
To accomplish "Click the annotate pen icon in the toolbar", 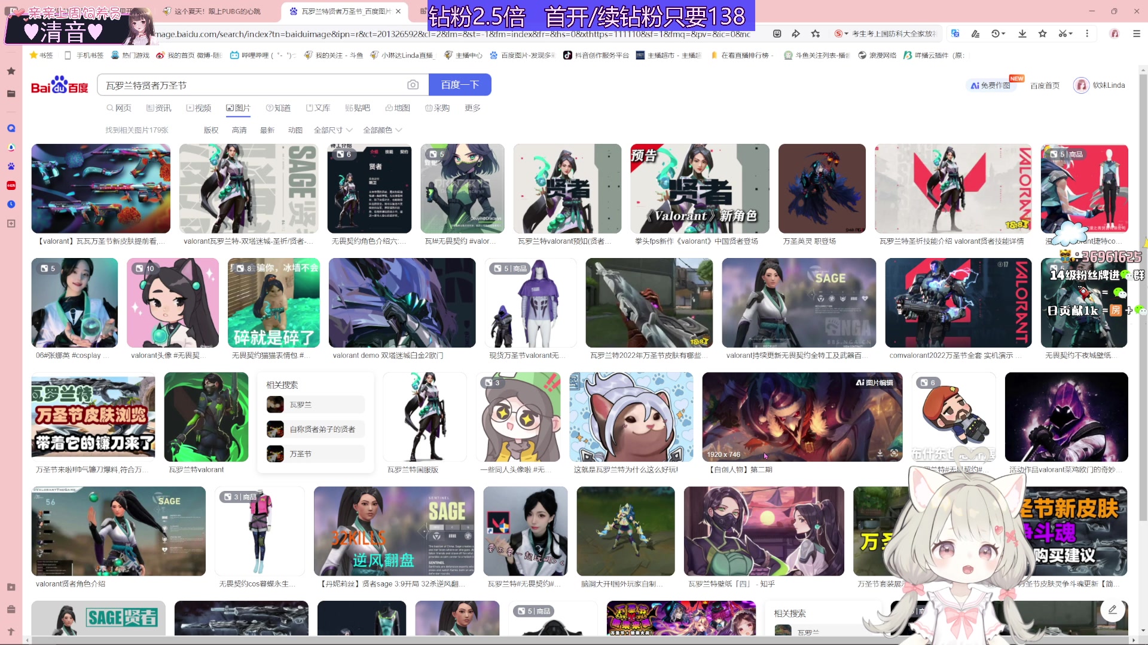I will [x=976, y=33].
